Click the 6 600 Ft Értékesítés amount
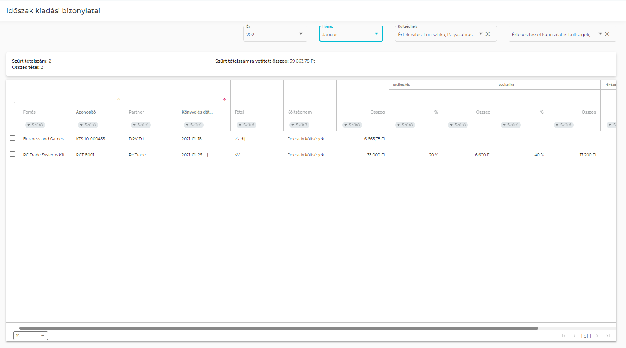The image size is (626, 348). [x=483, y=155]
